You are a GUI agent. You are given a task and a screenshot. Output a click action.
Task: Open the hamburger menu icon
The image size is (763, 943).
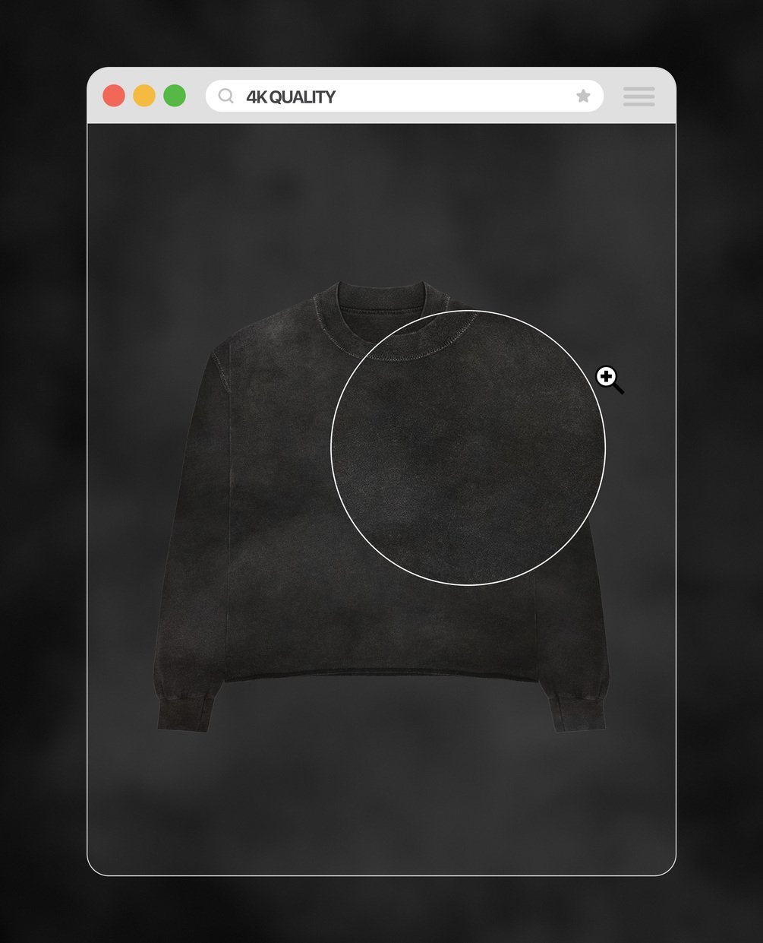[639, 97]
